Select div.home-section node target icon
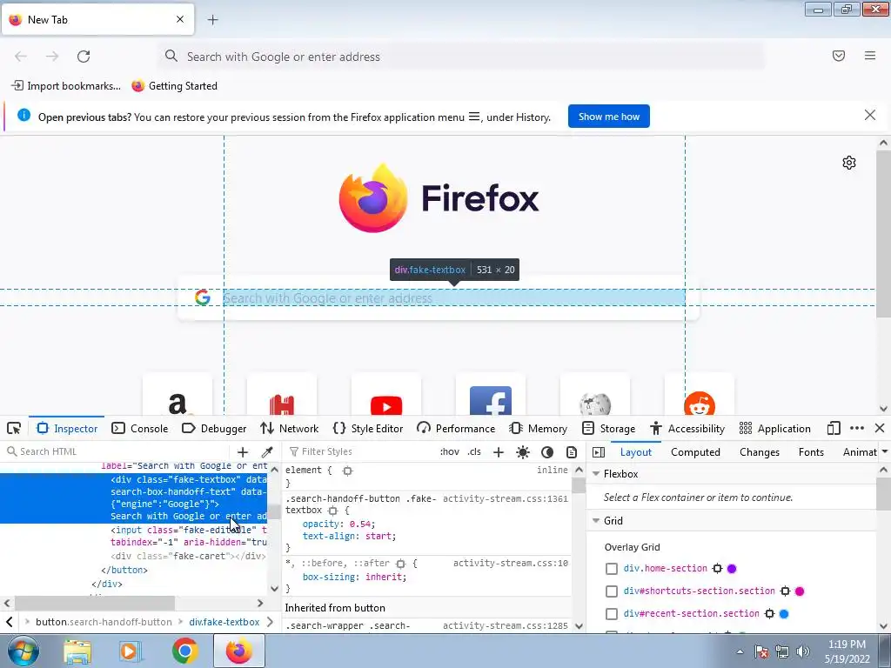891x668 pixels. (717, 569)
